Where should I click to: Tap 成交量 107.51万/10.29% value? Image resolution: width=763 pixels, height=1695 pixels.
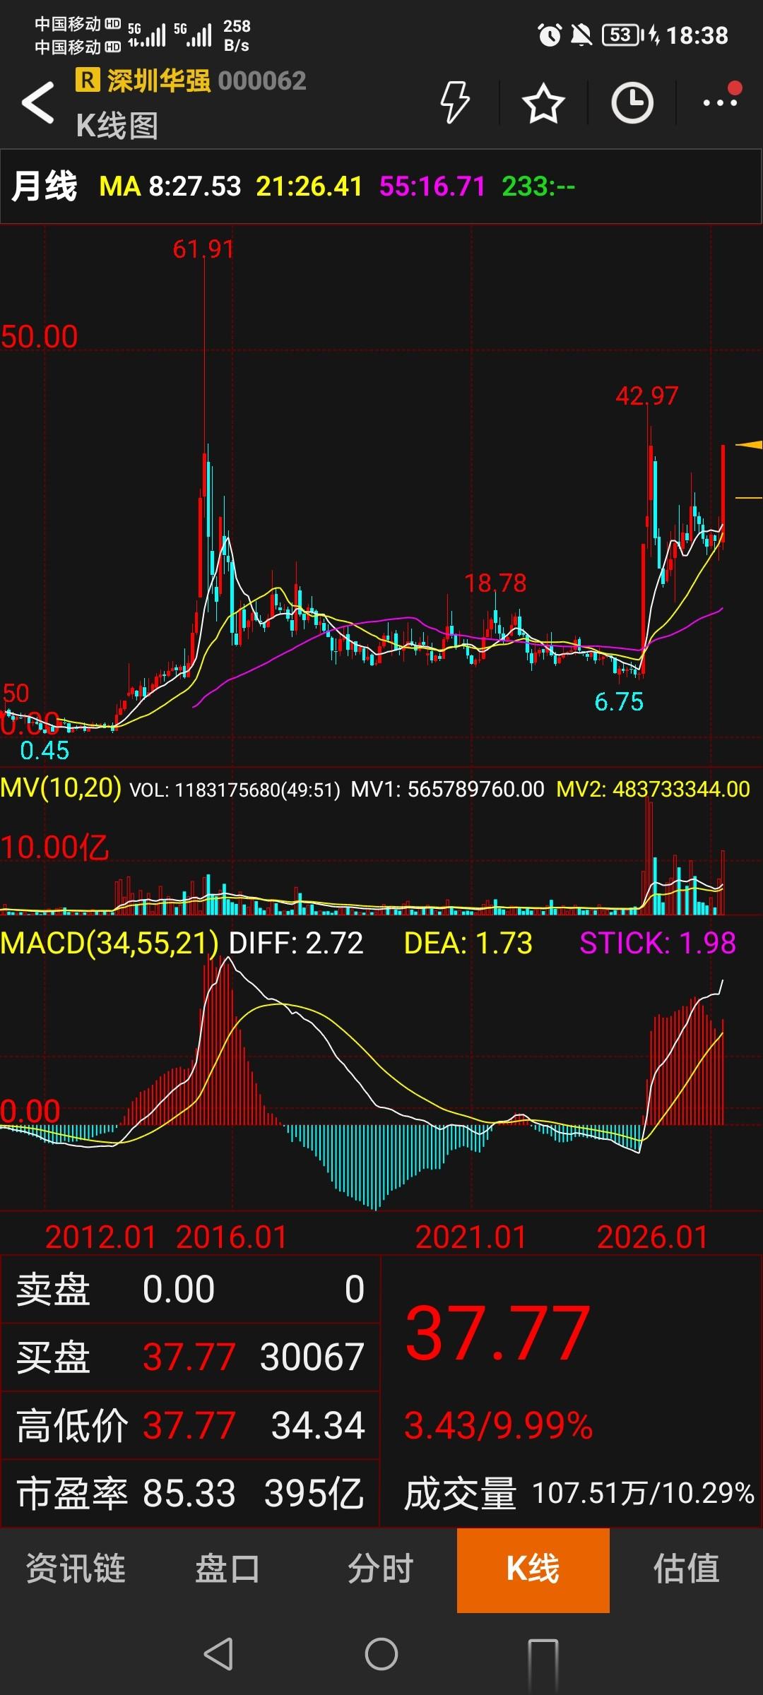(x=579, y=1494)
